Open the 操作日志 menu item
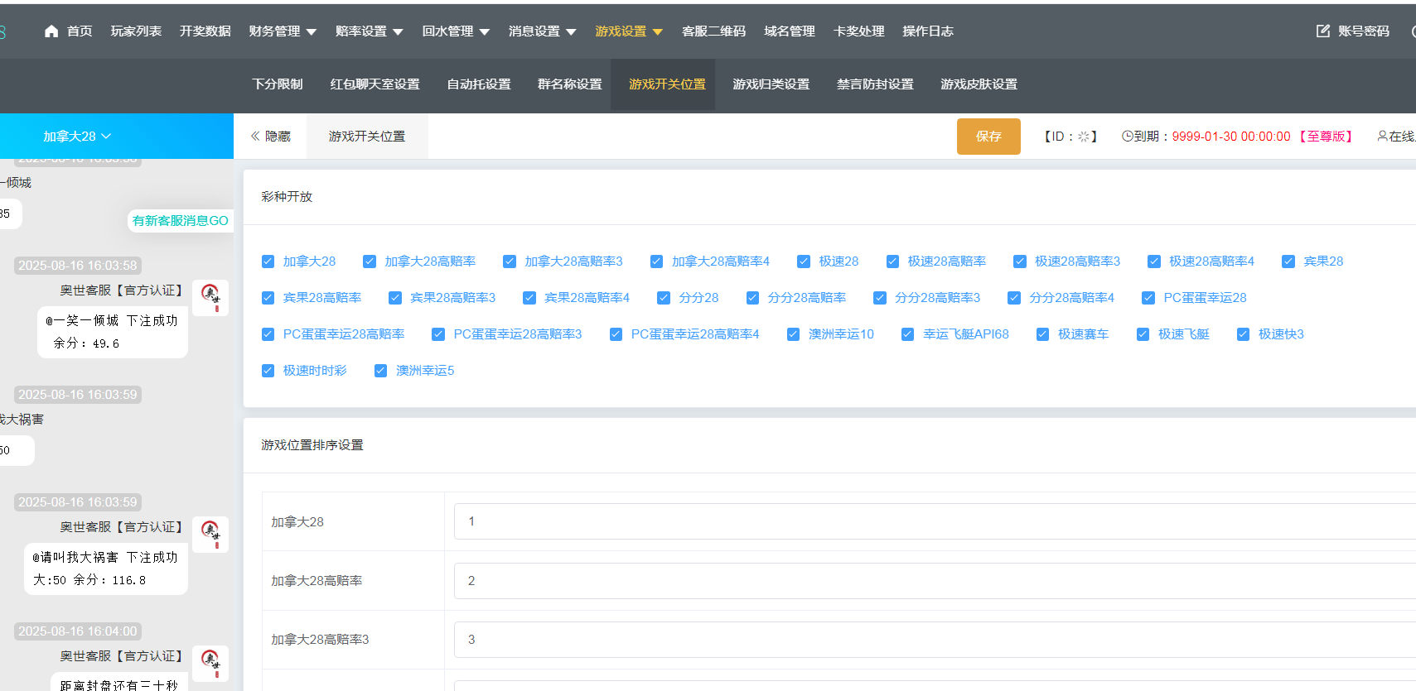This screenshot has width=1416, height=691. (927, 31)
